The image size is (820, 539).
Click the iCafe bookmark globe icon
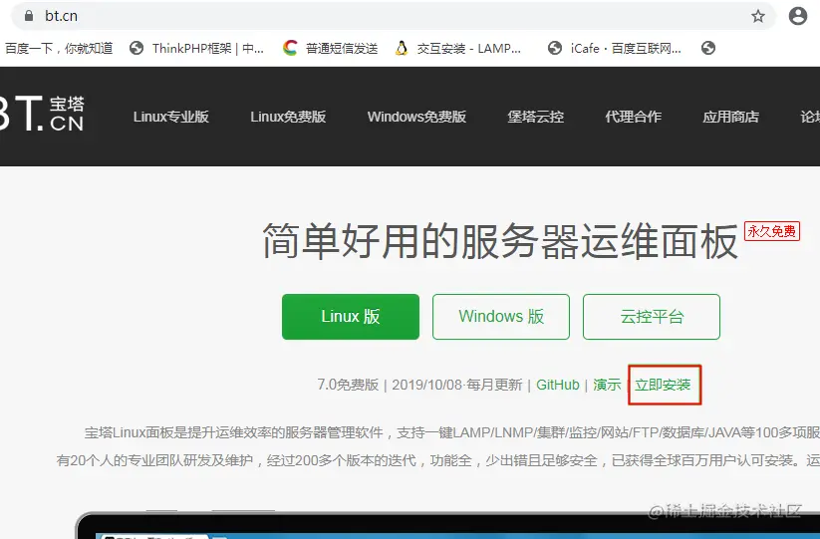pos(554,48)
